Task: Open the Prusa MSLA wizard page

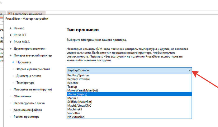Action: tap(21, 42)
